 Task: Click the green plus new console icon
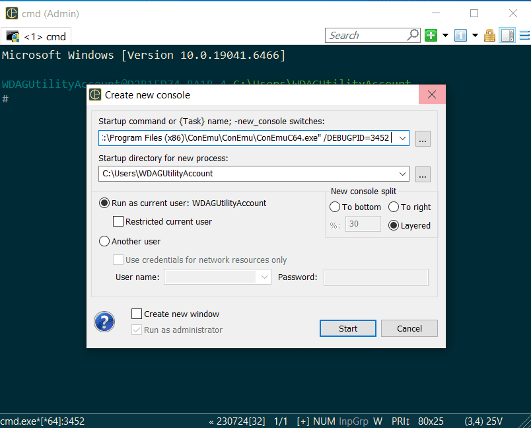point(431,35)
